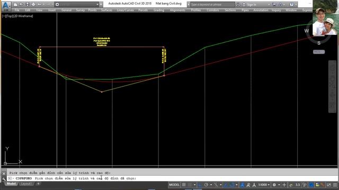Click the navigation bar panel at right
The height and width of the screenshot is (190, 339).
pyautogui.click(x=332, y=87)
